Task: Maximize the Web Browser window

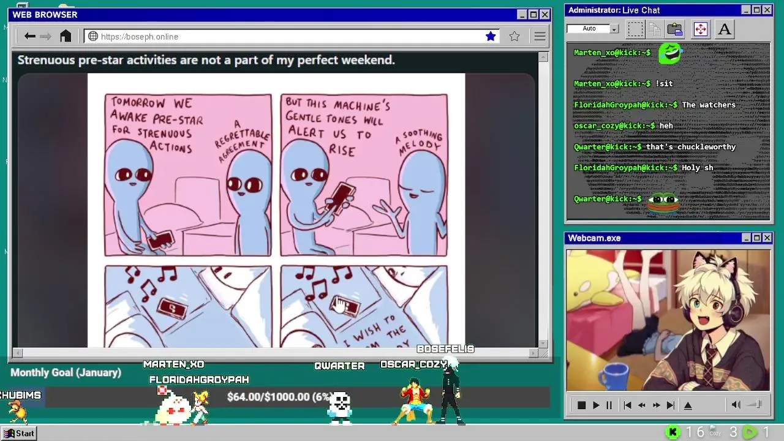Action: (x=533, y=15)
